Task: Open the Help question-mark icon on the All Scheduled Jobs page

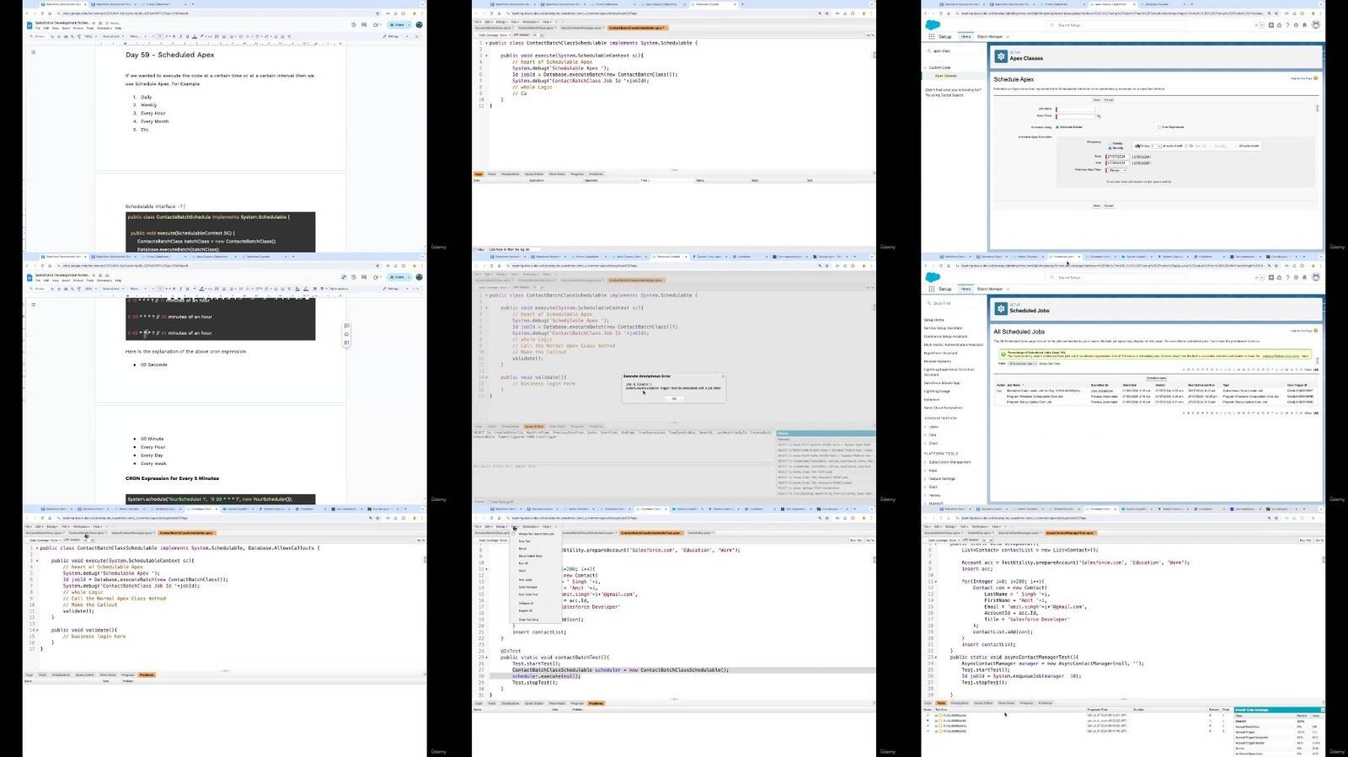Action: click(1287, 277)
